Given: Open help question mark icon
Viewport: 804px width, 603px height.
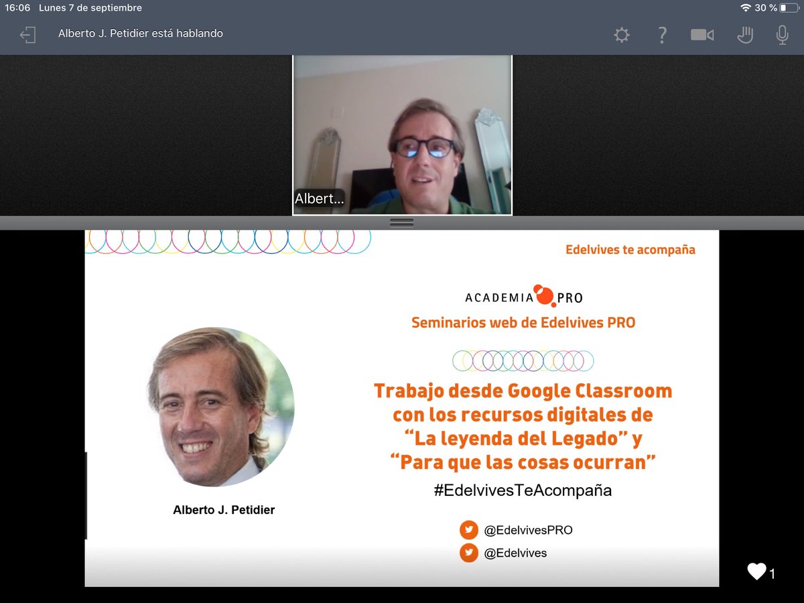Looking at the screenshot, I should tap(661, 35).
